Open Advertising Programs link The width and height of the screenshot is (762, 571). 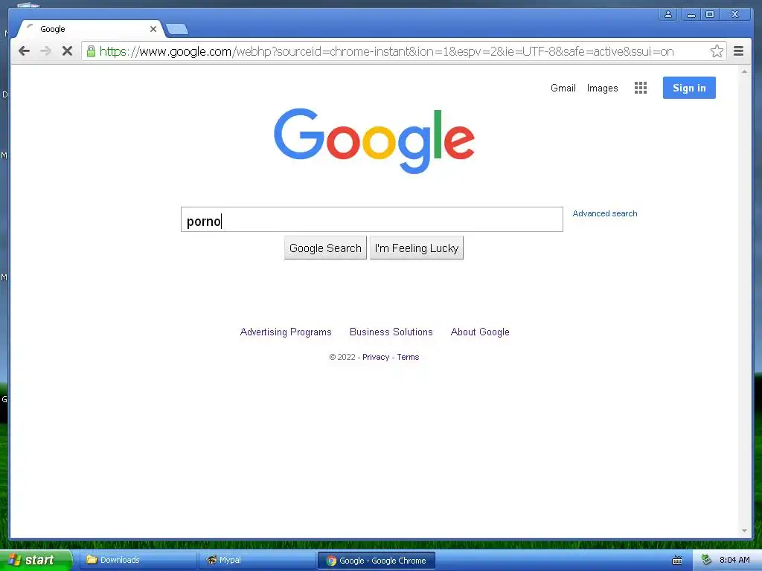click(286, 332)
